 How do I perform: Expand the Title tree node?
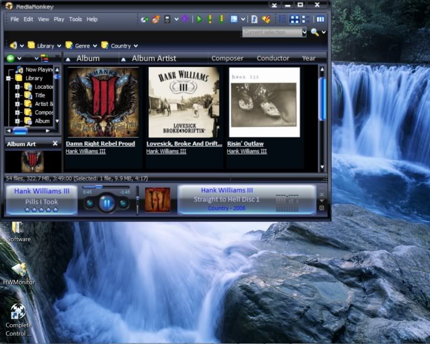coord(17,96)
